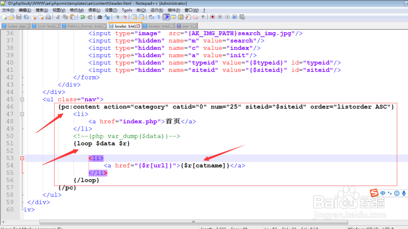Click the Open file folder icon
The height and width of the screenshot is (229, 408).
pos(11,17)
